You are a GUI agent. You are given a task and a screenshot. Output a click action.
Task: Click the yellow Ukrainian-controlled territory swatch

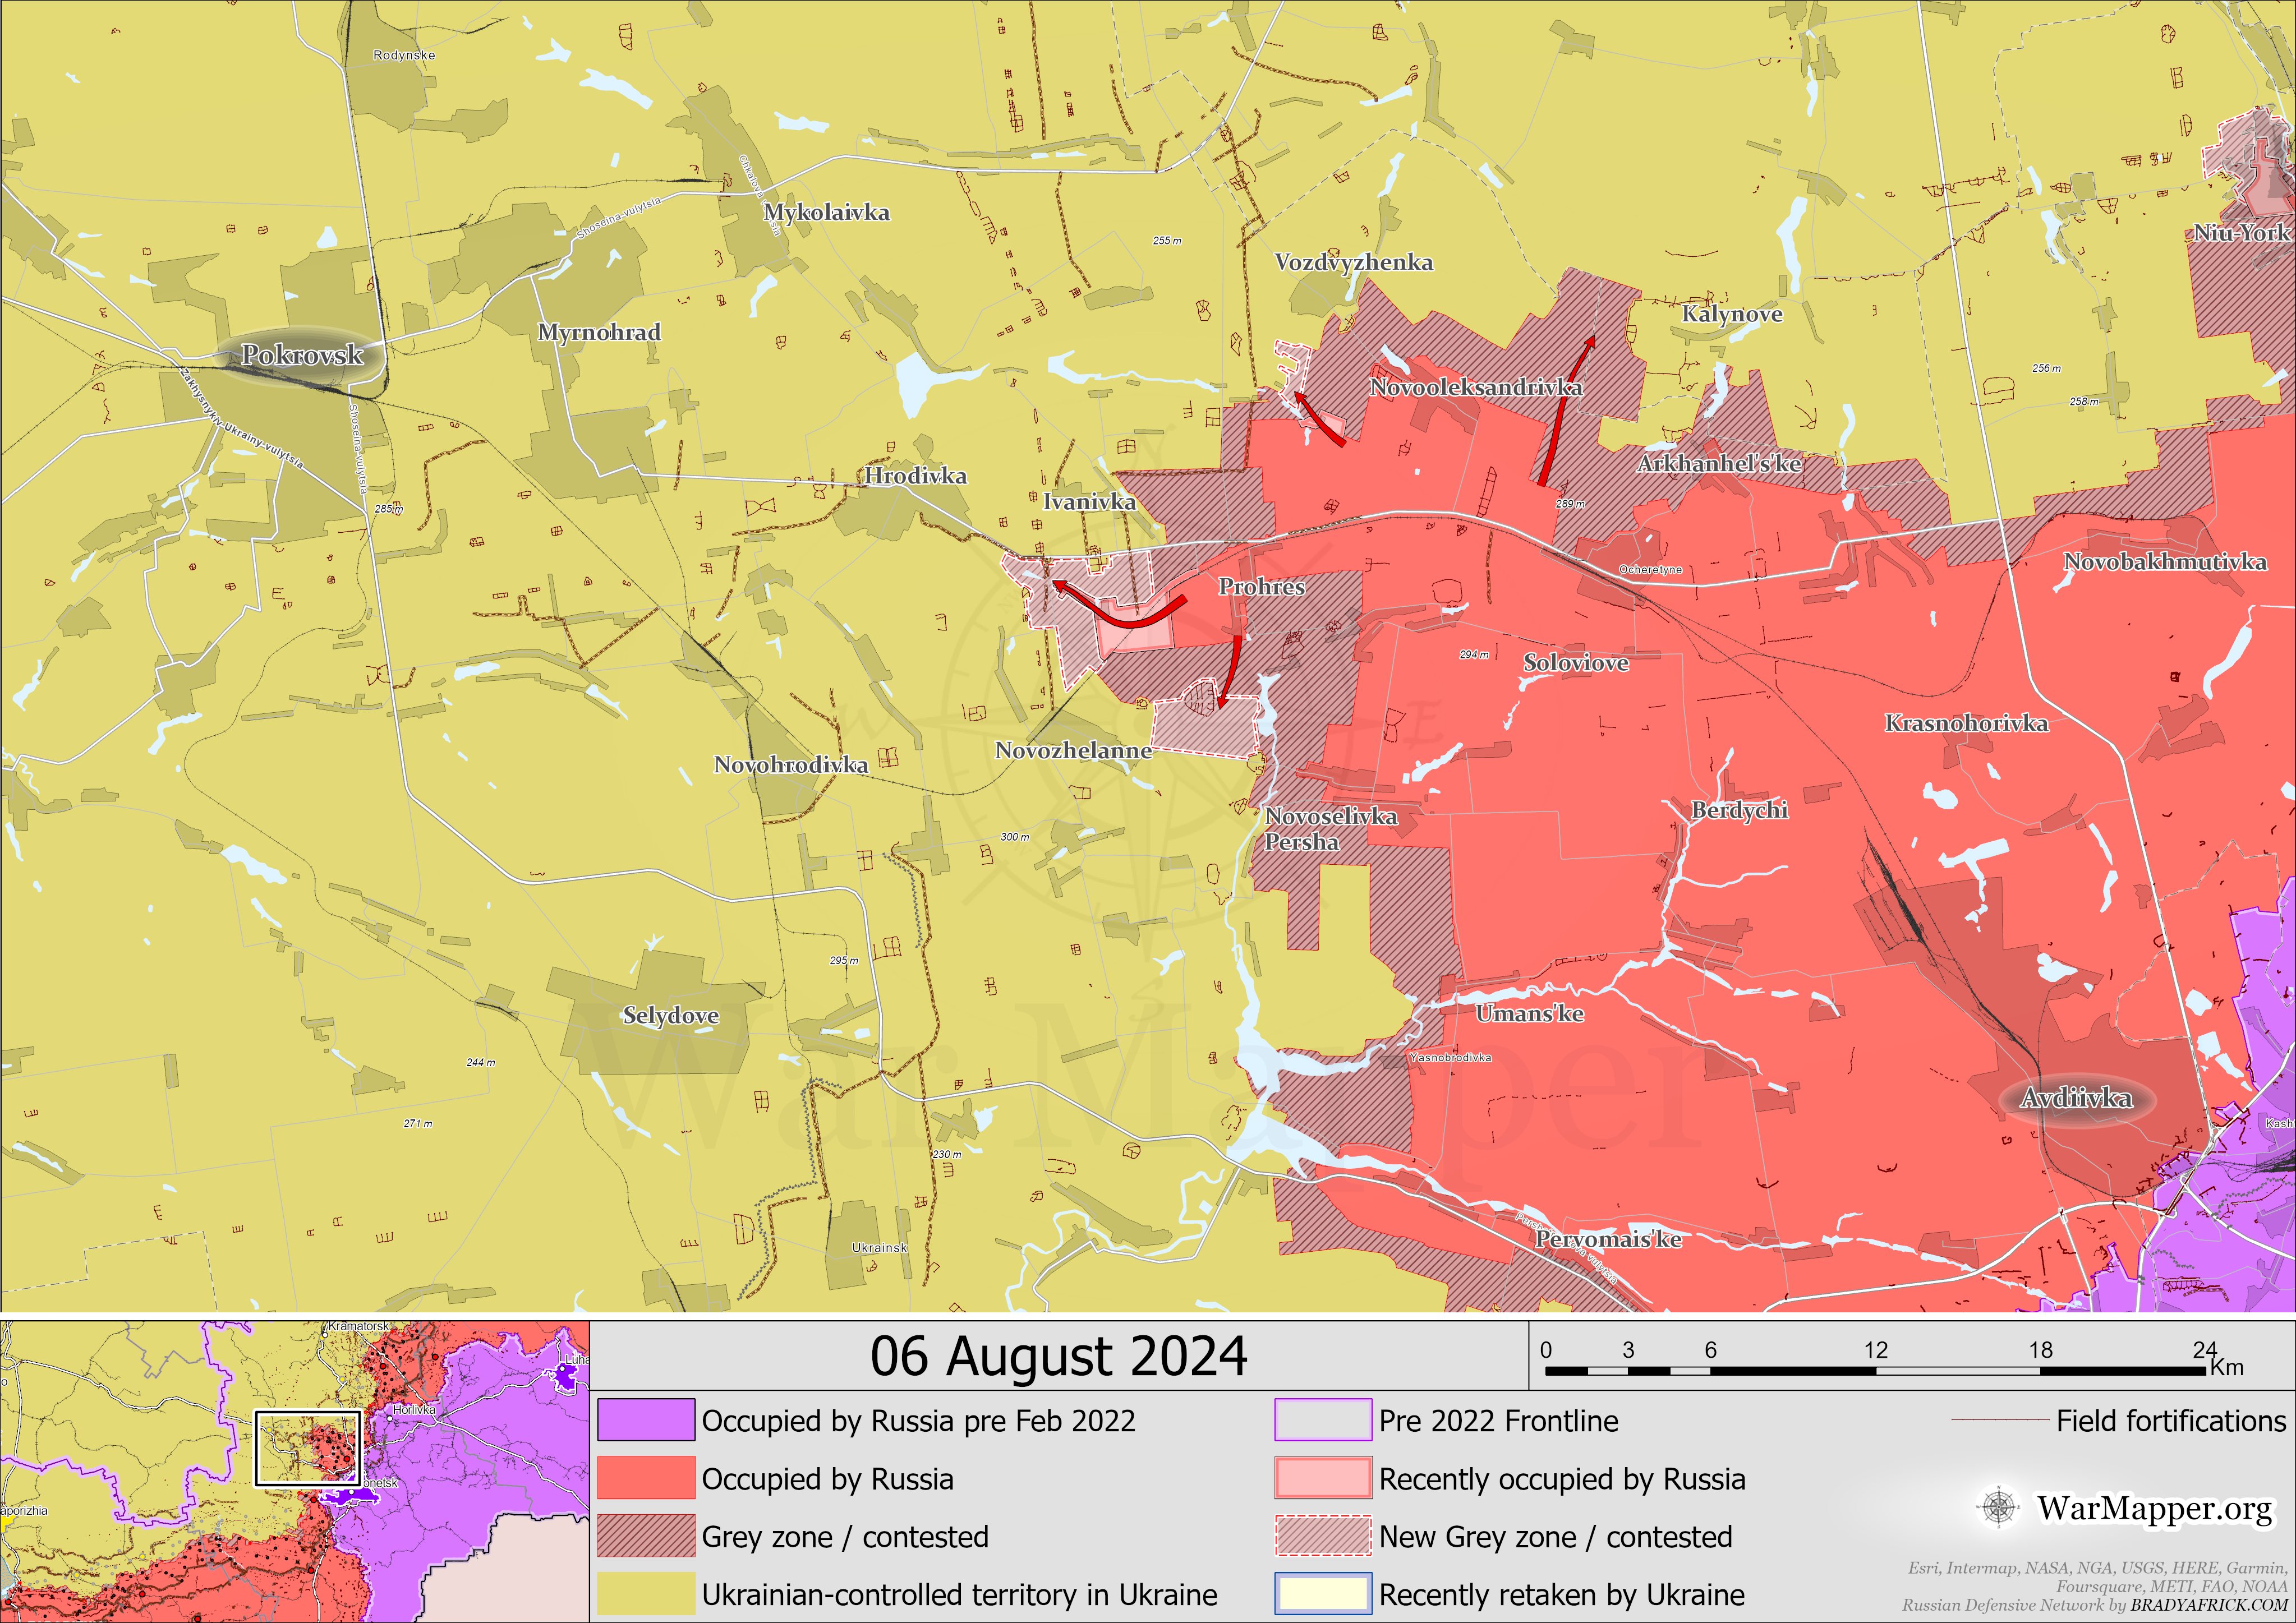[646, 1594]
